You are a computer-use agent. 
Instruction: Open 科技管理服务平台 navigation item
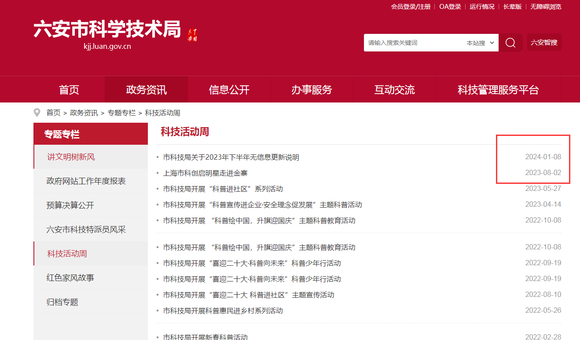click(x=498, y=90)
